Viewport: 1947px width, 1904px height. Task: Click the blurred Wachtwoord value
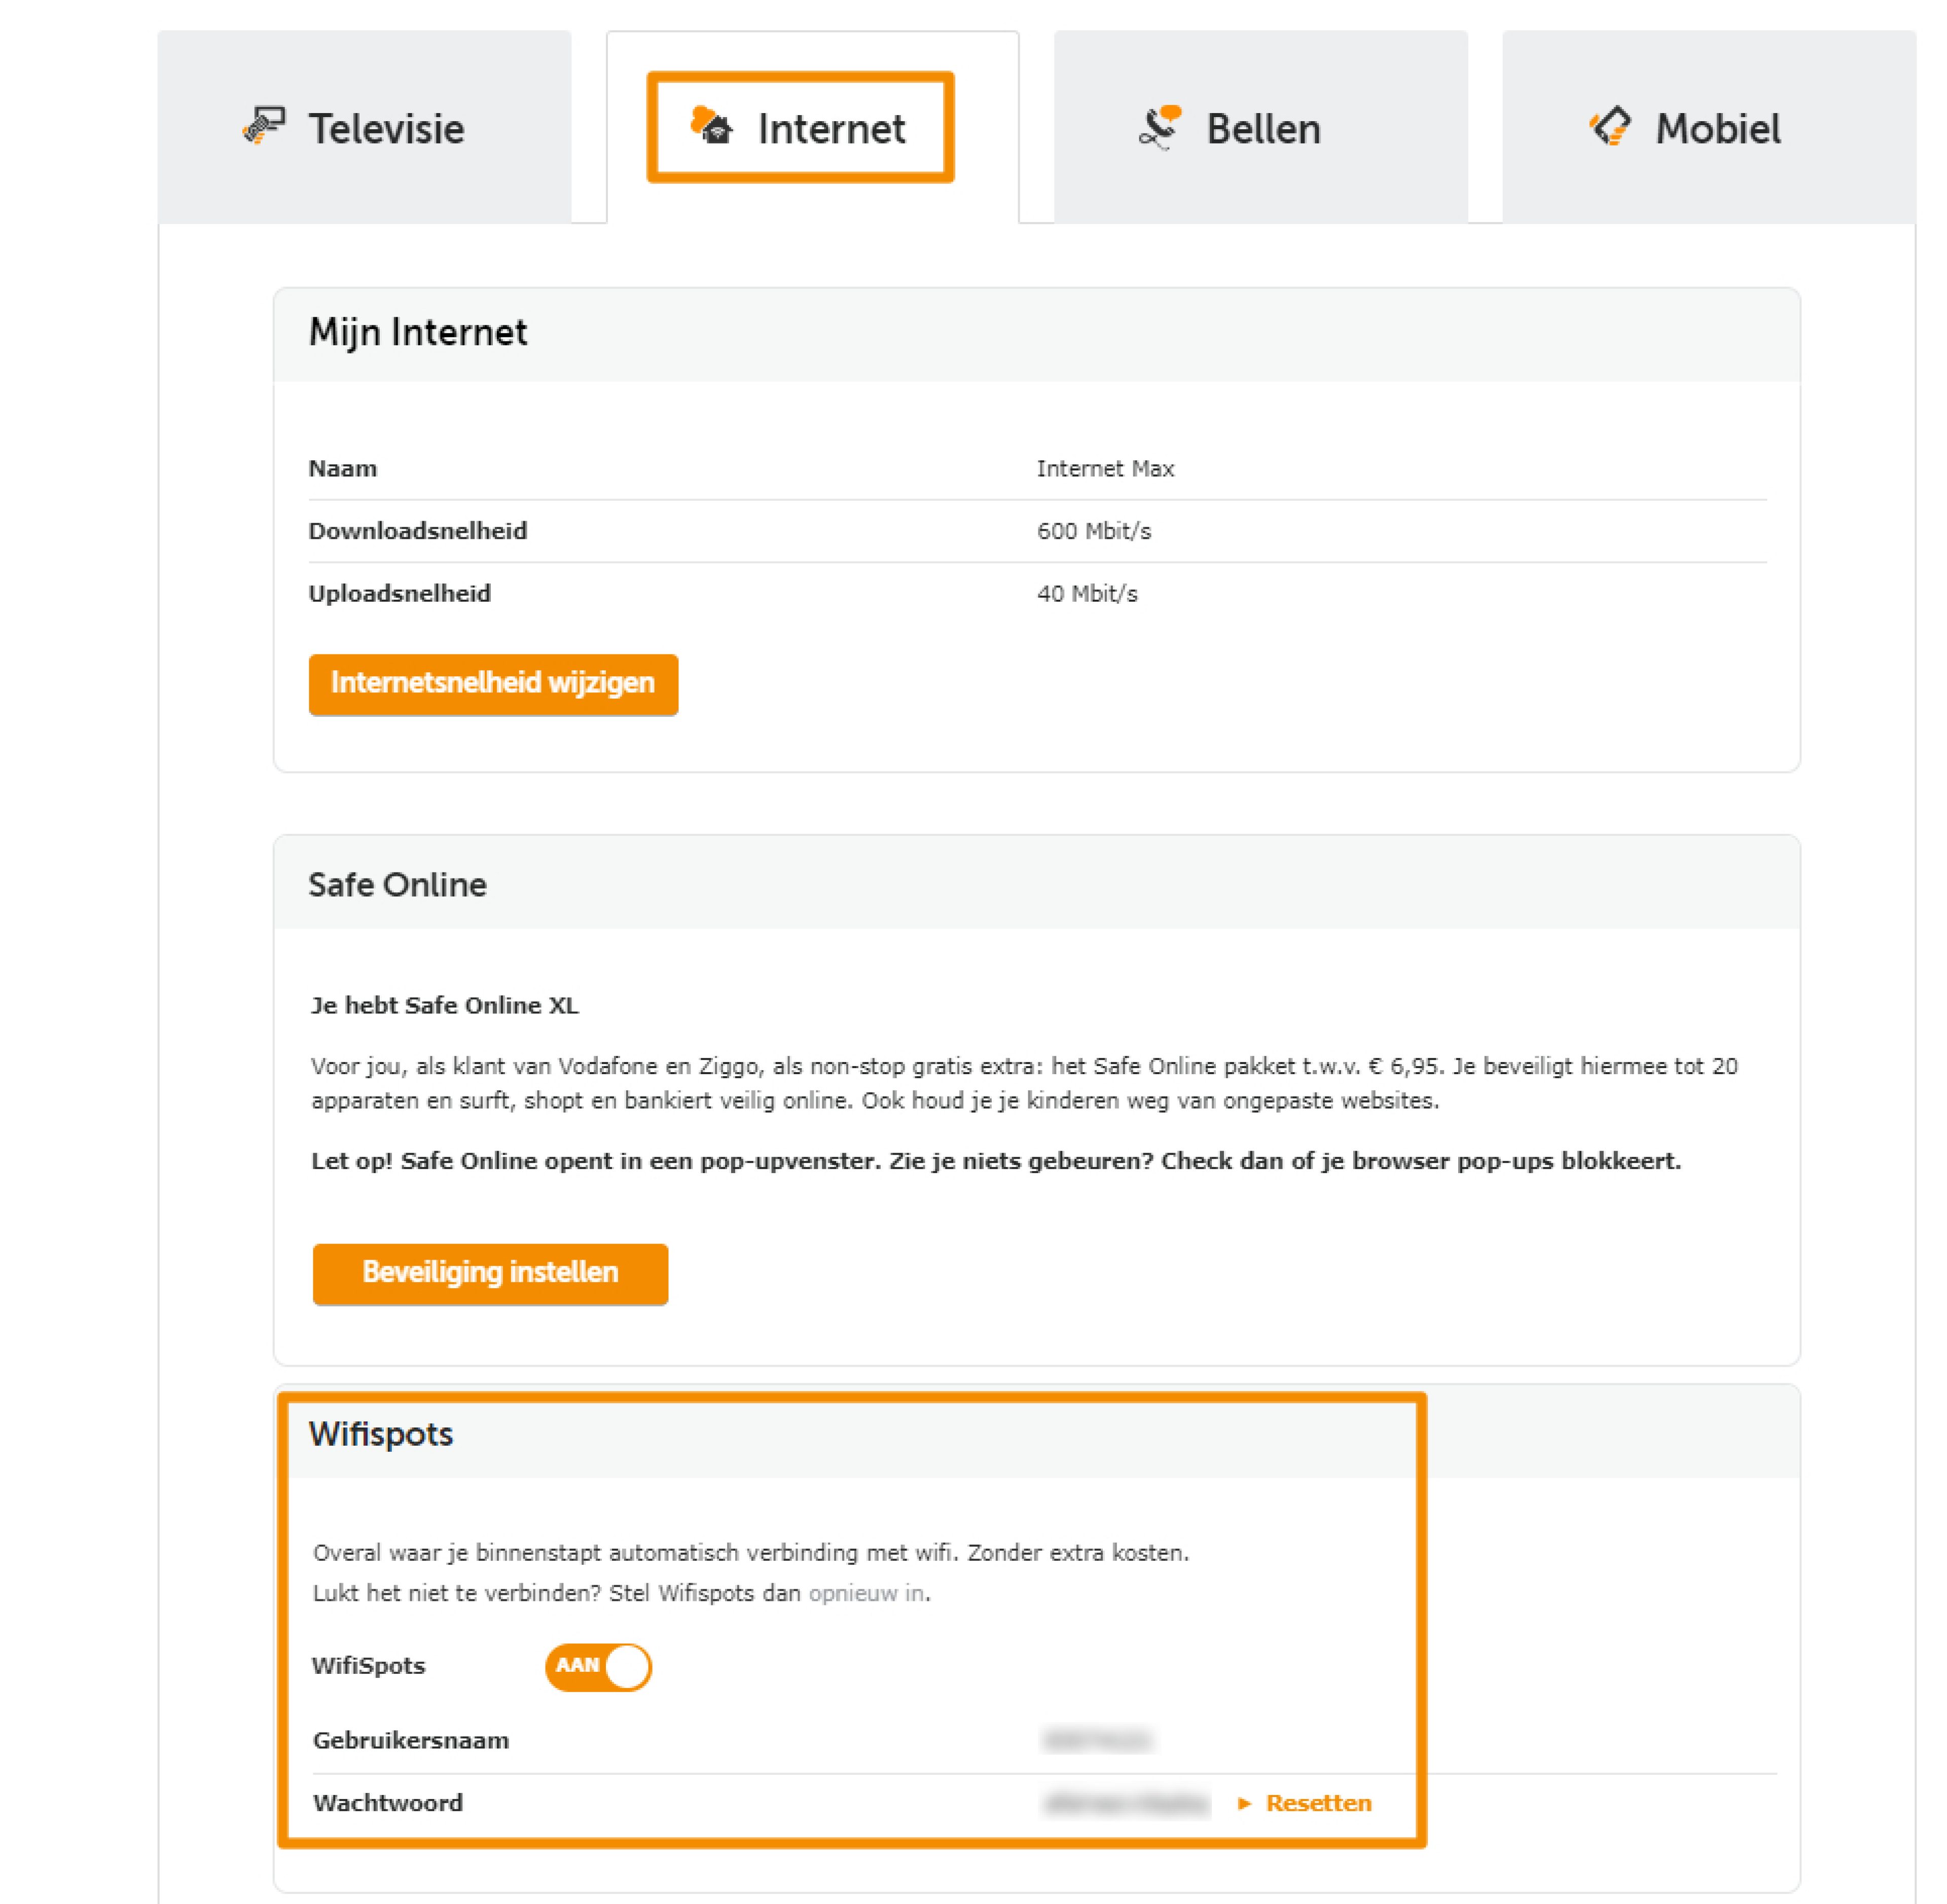pyautogui.click(x=1125, y=1803)
